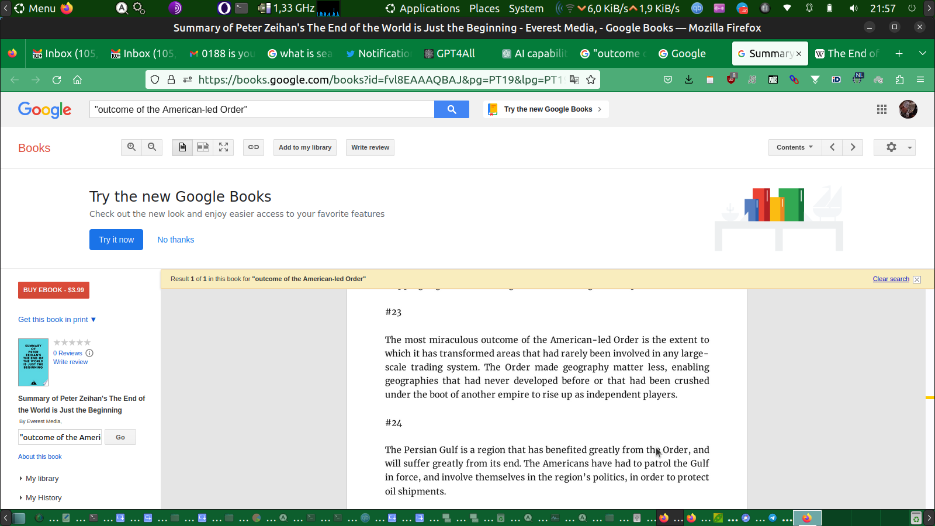Bookmark this page with the star
Image resolution: width=935 pixels, height=526 pixels.
tap(591, 79)
